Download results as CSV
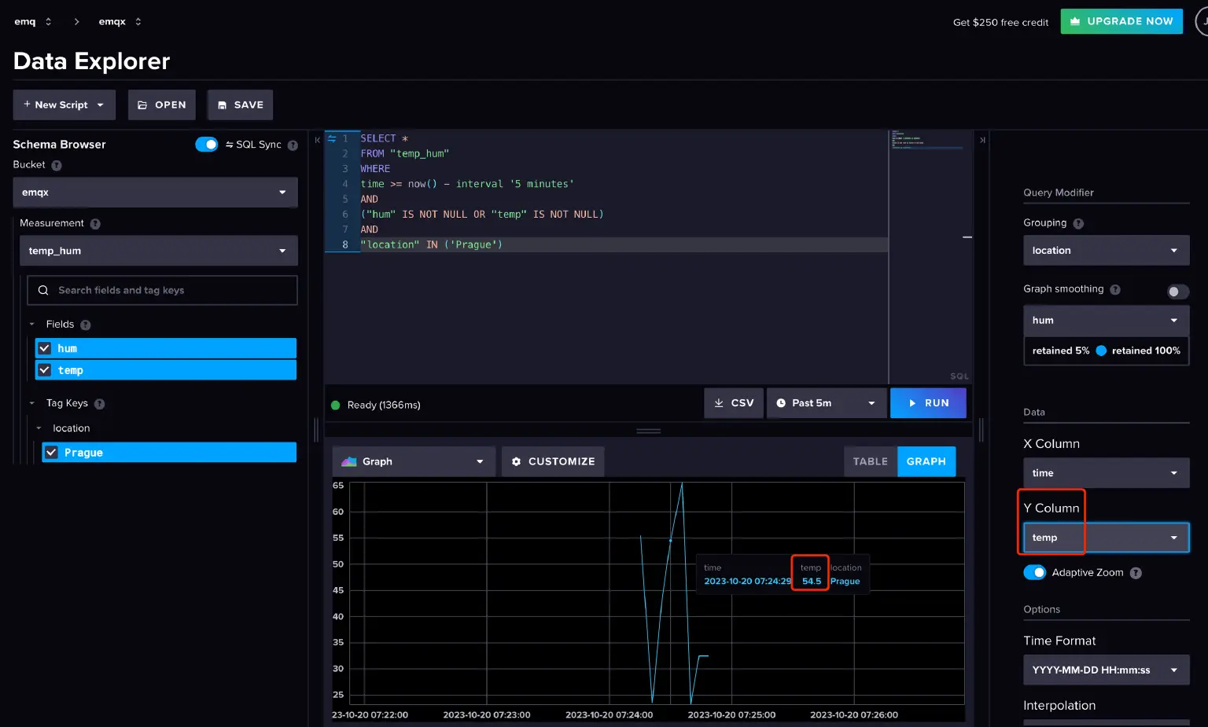Image resolution: width=1208 pixels, height=727 pixels. point(733,403)
